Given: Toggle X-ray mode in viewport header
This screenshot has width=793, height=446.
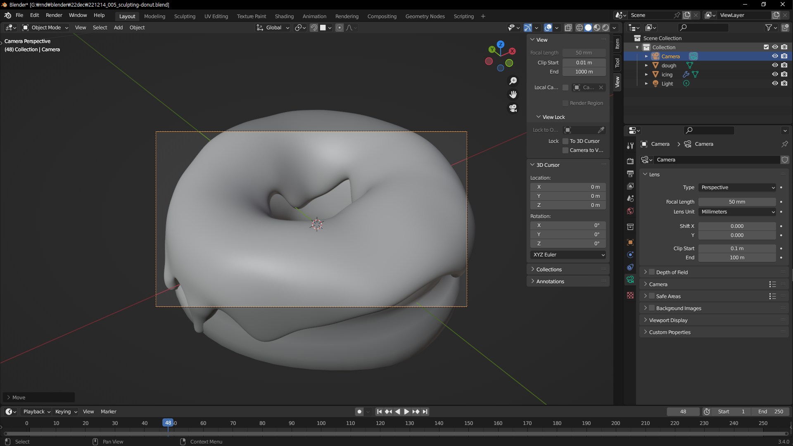Looking at the screenshot, I should [568, 28].
